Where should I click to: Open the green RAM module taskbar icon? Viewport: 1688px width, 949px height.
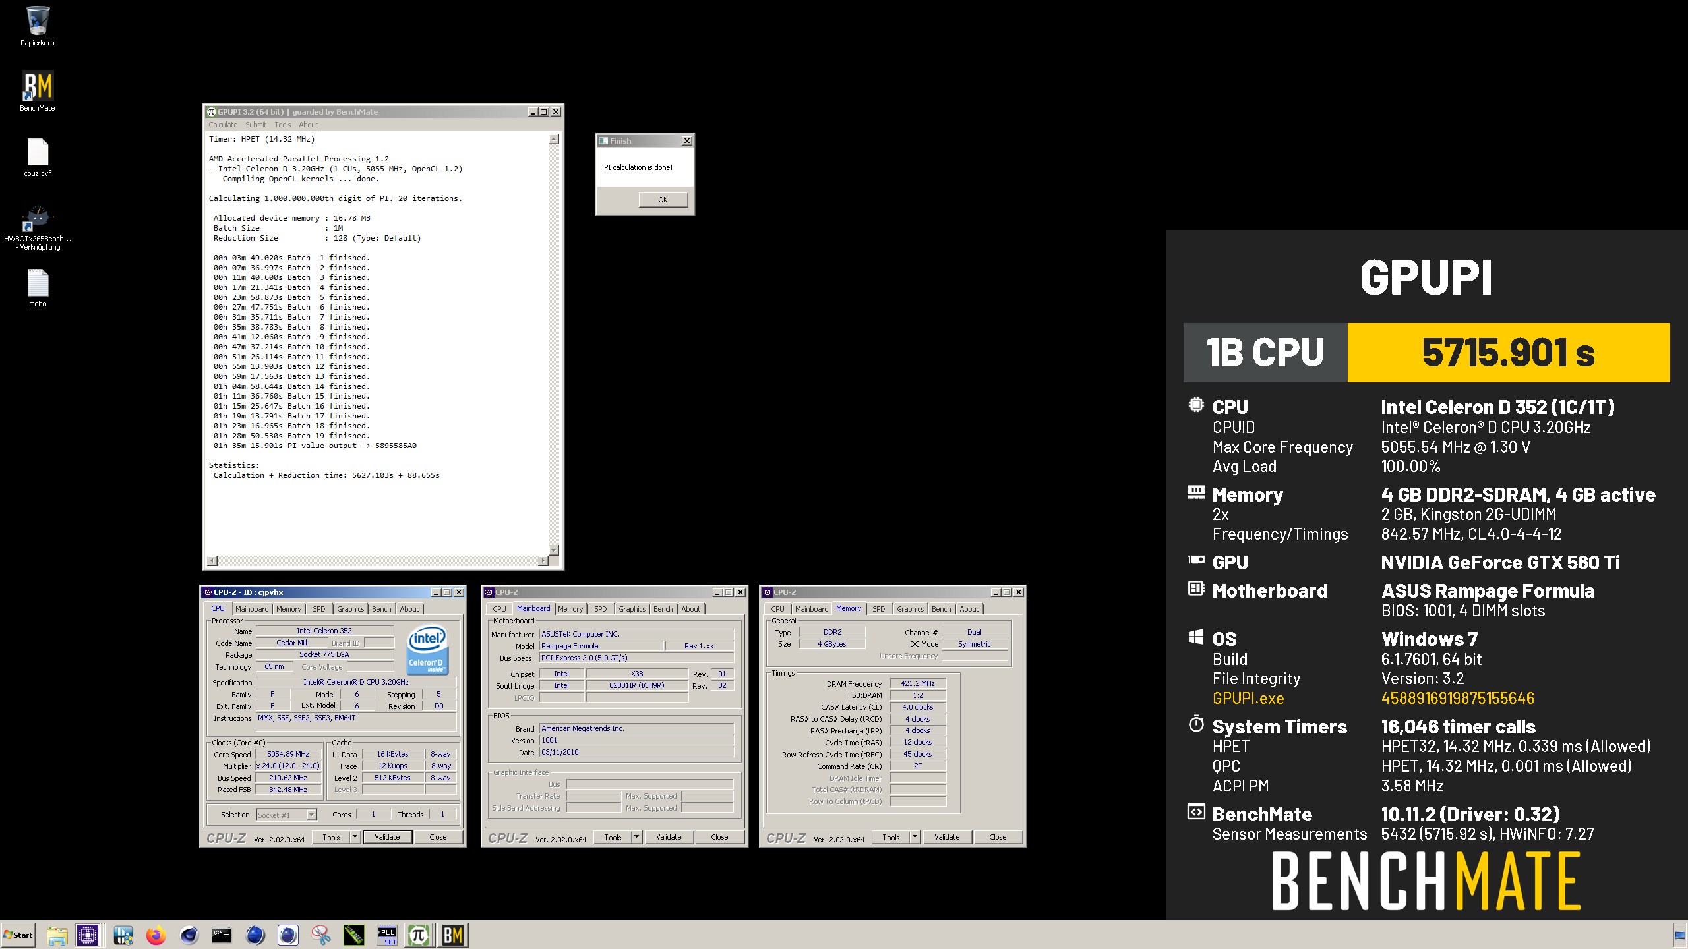354,935
